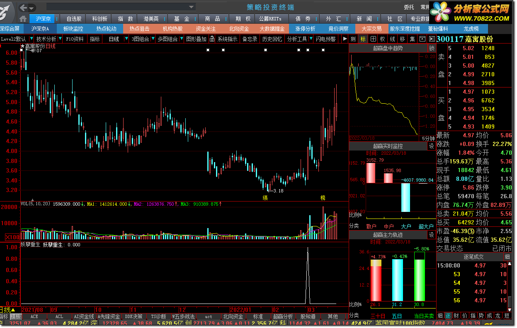Click the 成 transactions tab icon

click(490, 316)
